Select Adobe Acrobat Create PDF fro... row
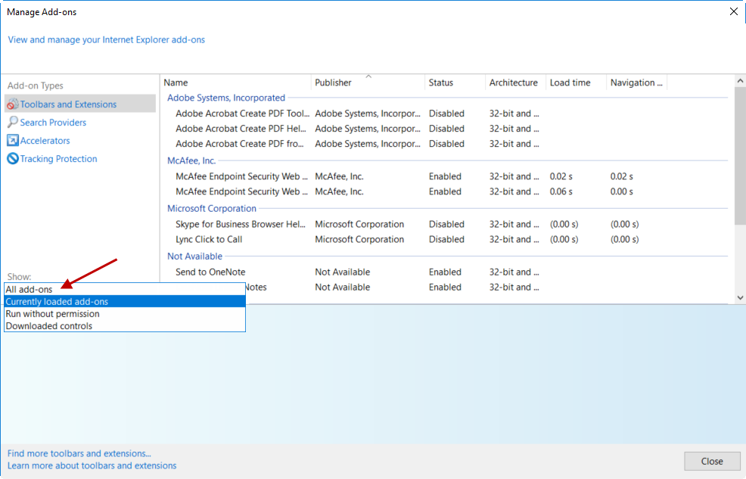Screen dimensions: 746x479 pos(447,144)
